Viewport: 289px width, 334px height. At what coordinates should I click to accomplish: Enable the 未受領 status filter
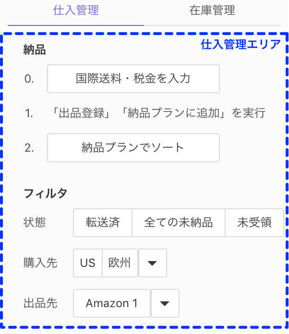254,223
